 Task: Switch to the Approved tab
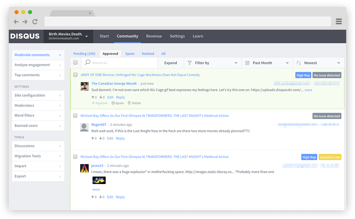click(110, 54)
